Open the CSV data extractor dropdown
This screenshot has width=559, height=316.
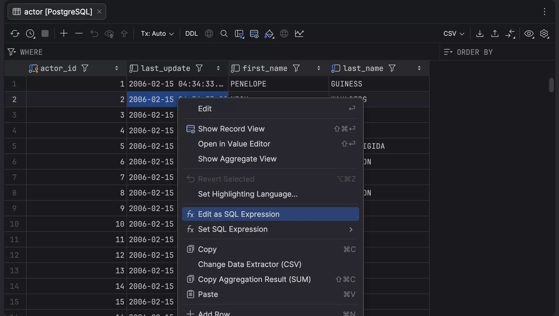(x=454, y=33)
